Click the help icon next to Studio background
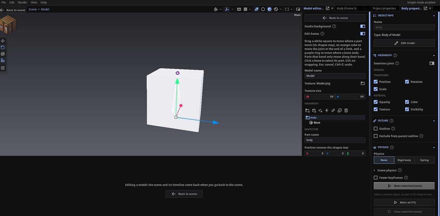This screenshot has height=216, width=440. coord(334,26)
